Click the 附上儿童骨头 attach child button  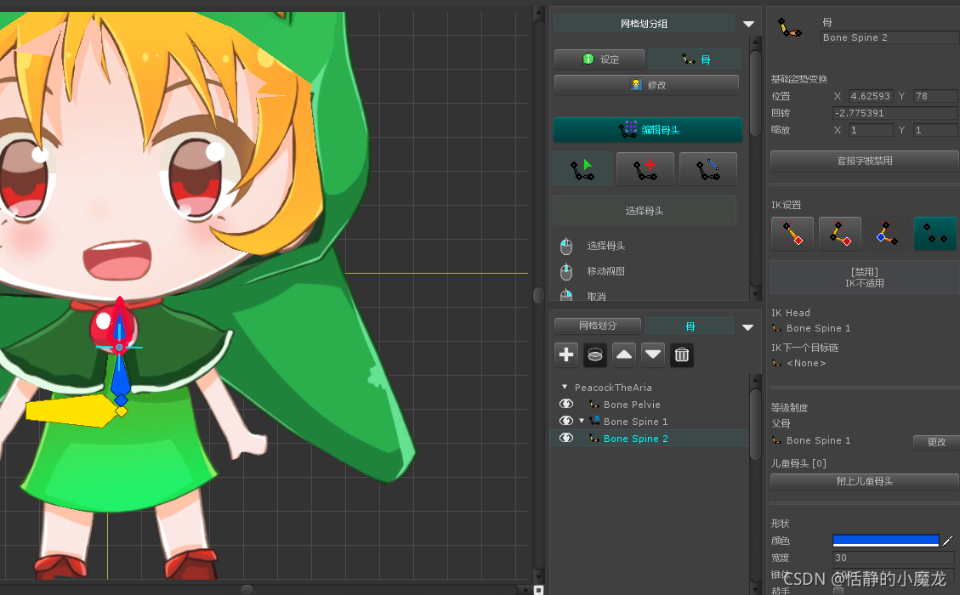[x=864, y=482]
